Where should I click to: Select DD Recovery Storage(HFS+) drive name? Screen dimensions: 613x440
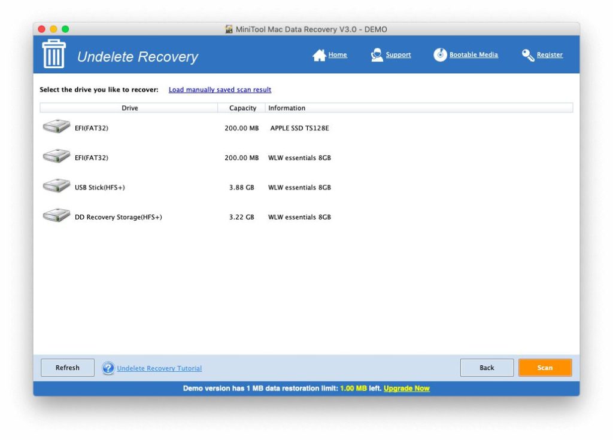[x=118, y=217]
